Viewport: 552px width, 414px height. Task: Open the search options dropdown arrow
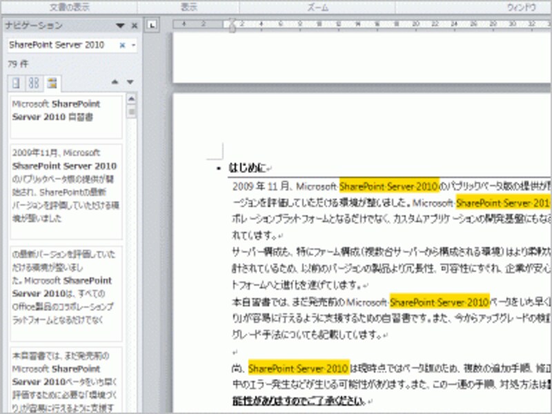click(133, 45)
